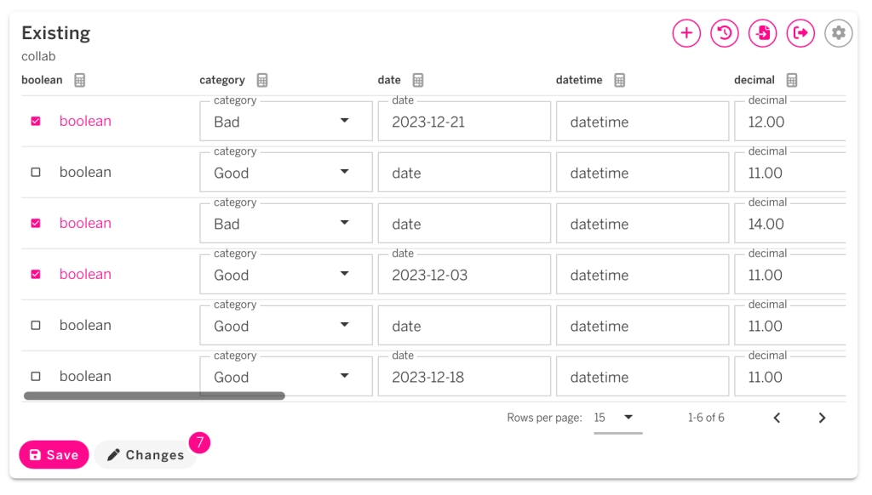Click the export arrow icon
The width and height of the screenshot is (872, 495).
tap(800, 33)
